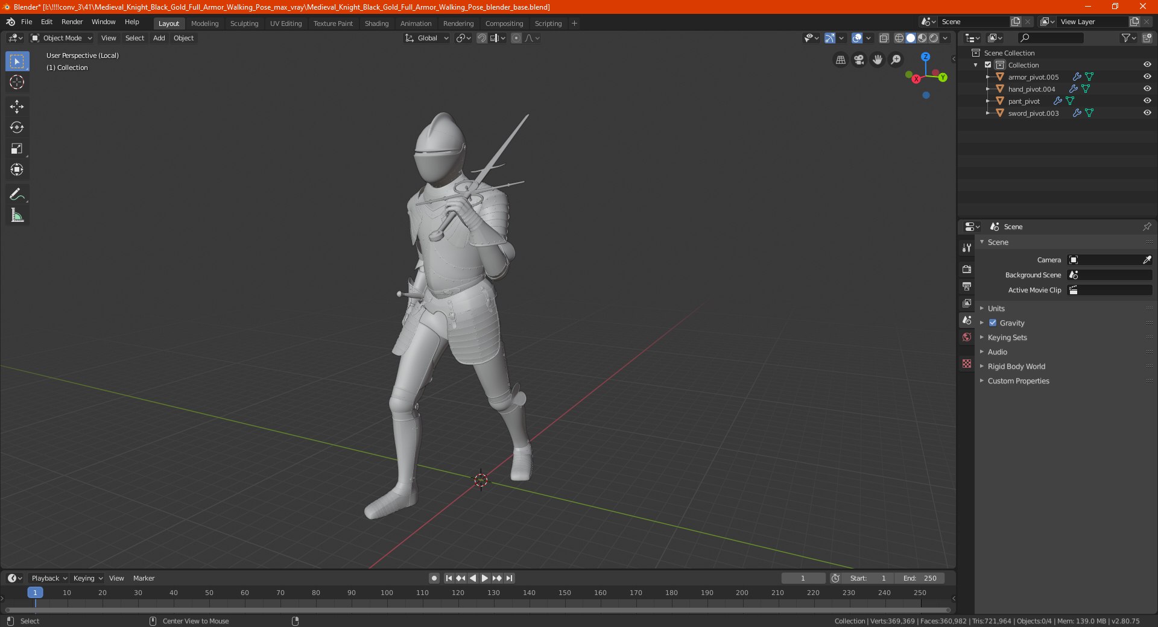Image resolution: width=1158 pixels, height=627 pixels.
Task: Toggle X-ray display mode
Action: [x=884, y=38]
